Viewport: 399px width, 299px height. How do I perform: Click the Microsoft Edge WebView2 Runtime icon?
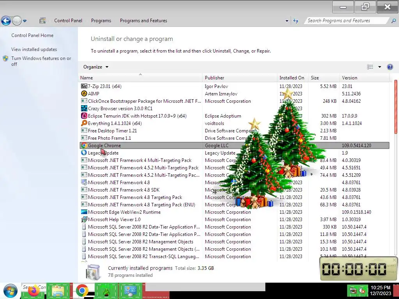84,212
